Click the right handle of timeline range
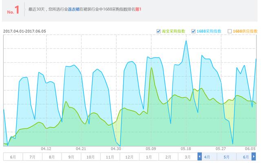Viewport: 261px width, 163px height. click(255, 156)
